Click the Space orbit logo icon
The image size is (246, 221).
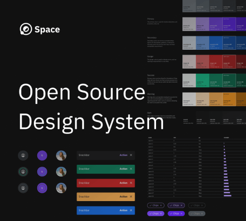(x=26, y=29)
